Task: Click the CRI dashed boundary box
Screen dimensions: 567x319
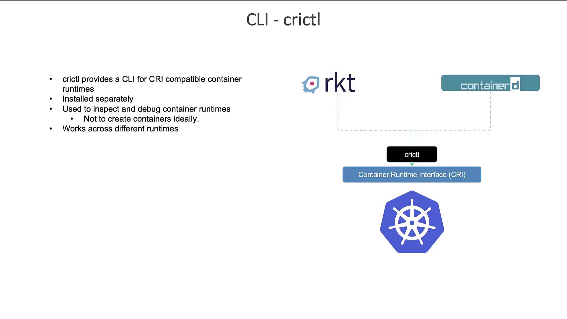Action: (x=413, y=113)
